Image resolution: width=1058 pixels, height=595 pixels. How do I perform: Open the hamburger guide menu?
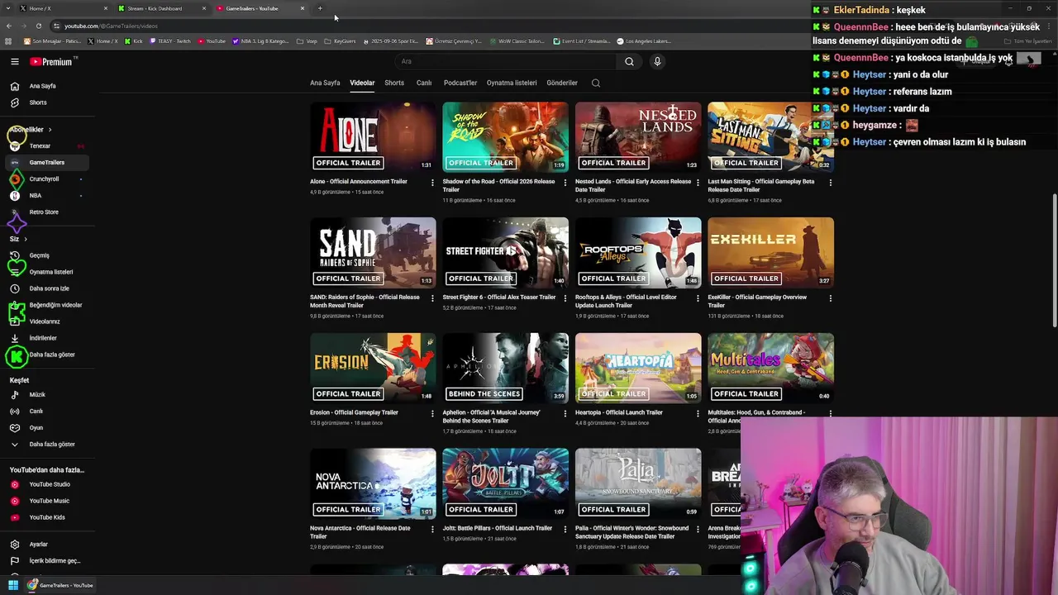coord(14,61)
